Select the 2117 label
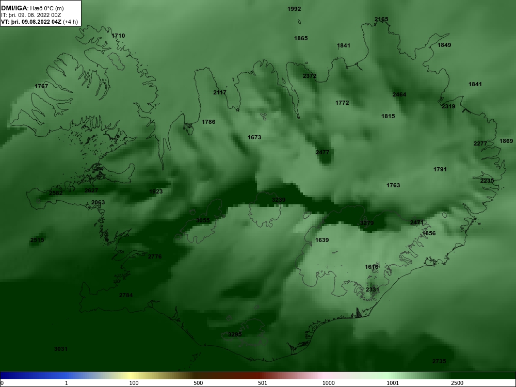Screen dimensions: 516x387 tap(219, 92)
